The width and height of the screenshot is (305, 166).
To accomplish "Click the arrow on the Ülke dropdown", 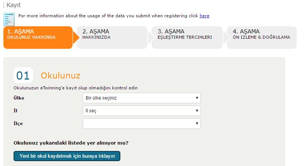I will point(197,98).
